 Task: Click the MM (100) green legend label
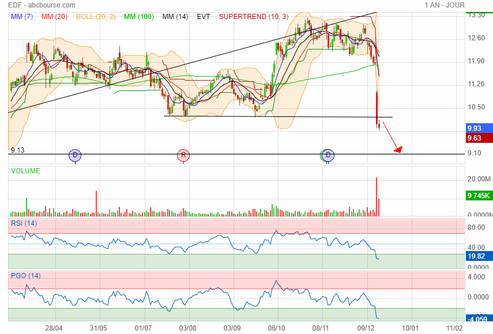click(138, 17)
